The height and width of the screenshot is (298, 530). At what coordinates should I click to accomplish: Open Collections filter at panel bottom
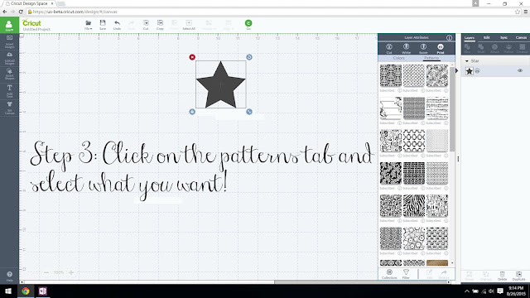(x=389, y=274)
